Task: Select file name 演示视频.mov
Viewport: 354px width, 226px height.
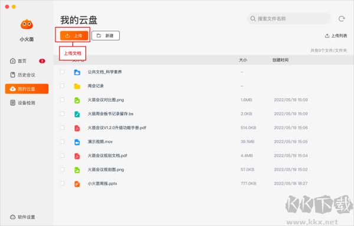Action: (x=100, y=142)
